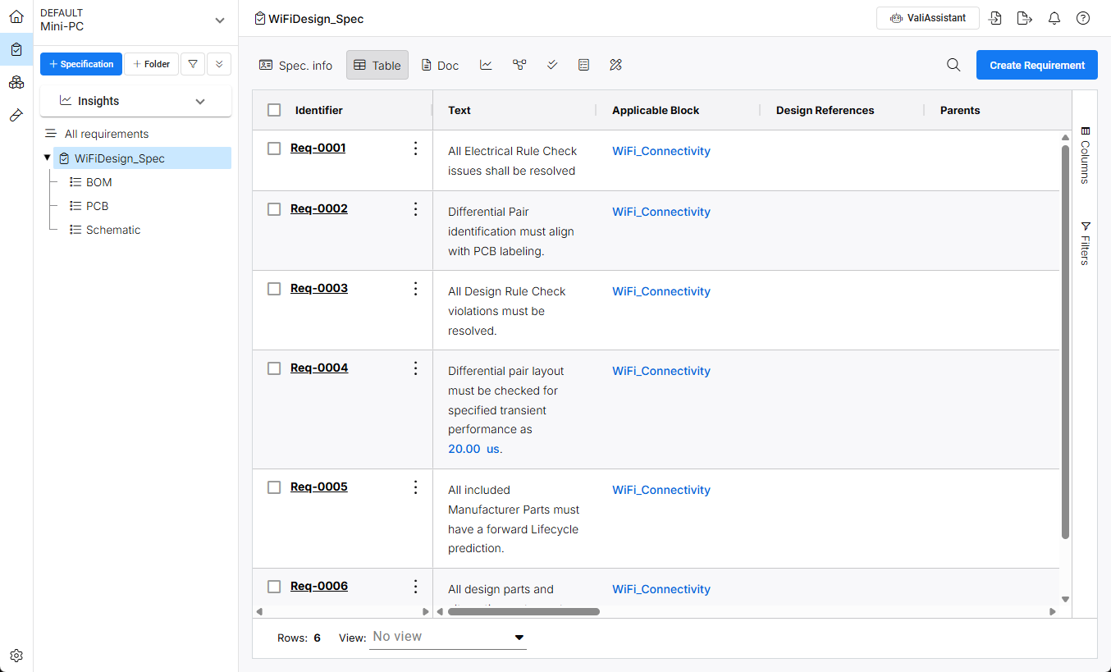The height and width of the screenshot is (672, 1111).
Task: Click the search magnifier icon
Action: click(953, 65)
